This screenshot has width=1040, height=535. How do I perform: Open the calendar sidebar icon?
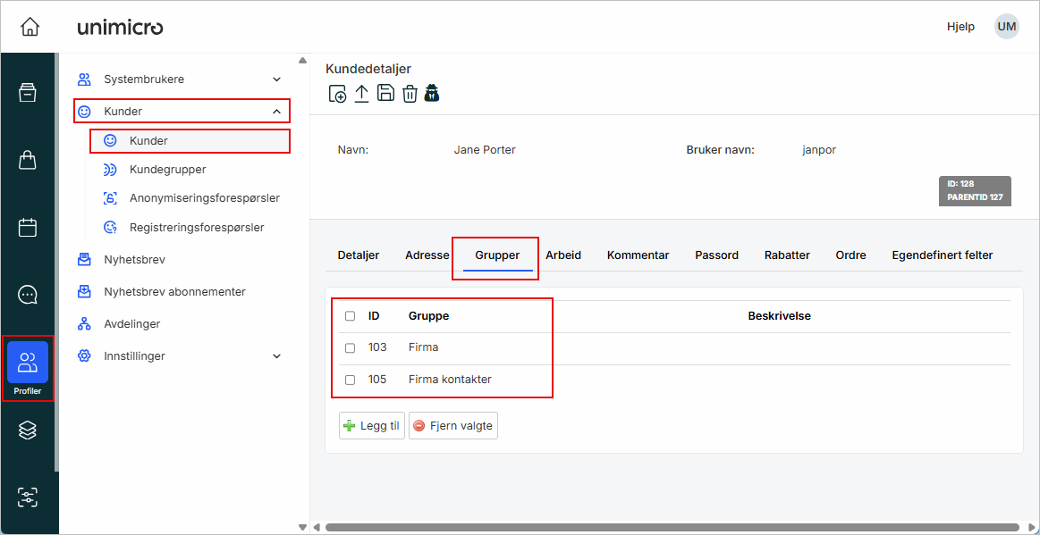[27, 227]
